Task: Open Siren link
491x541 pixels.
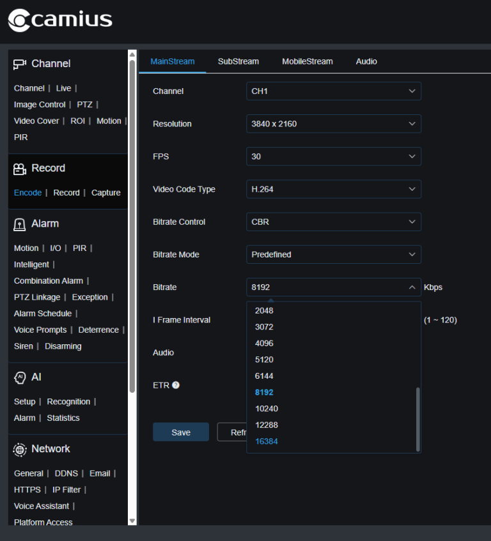Action: [x=24, y=346]
